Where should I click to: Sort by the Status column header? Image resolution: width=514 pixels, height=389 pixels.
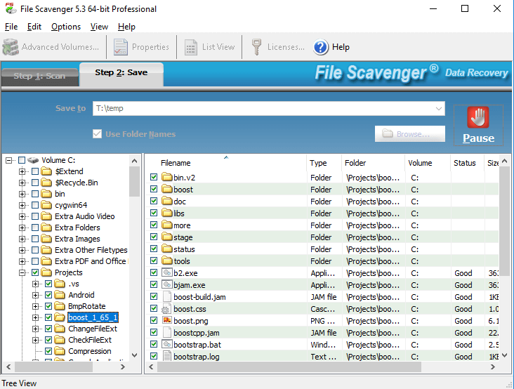tap(467, 163)
